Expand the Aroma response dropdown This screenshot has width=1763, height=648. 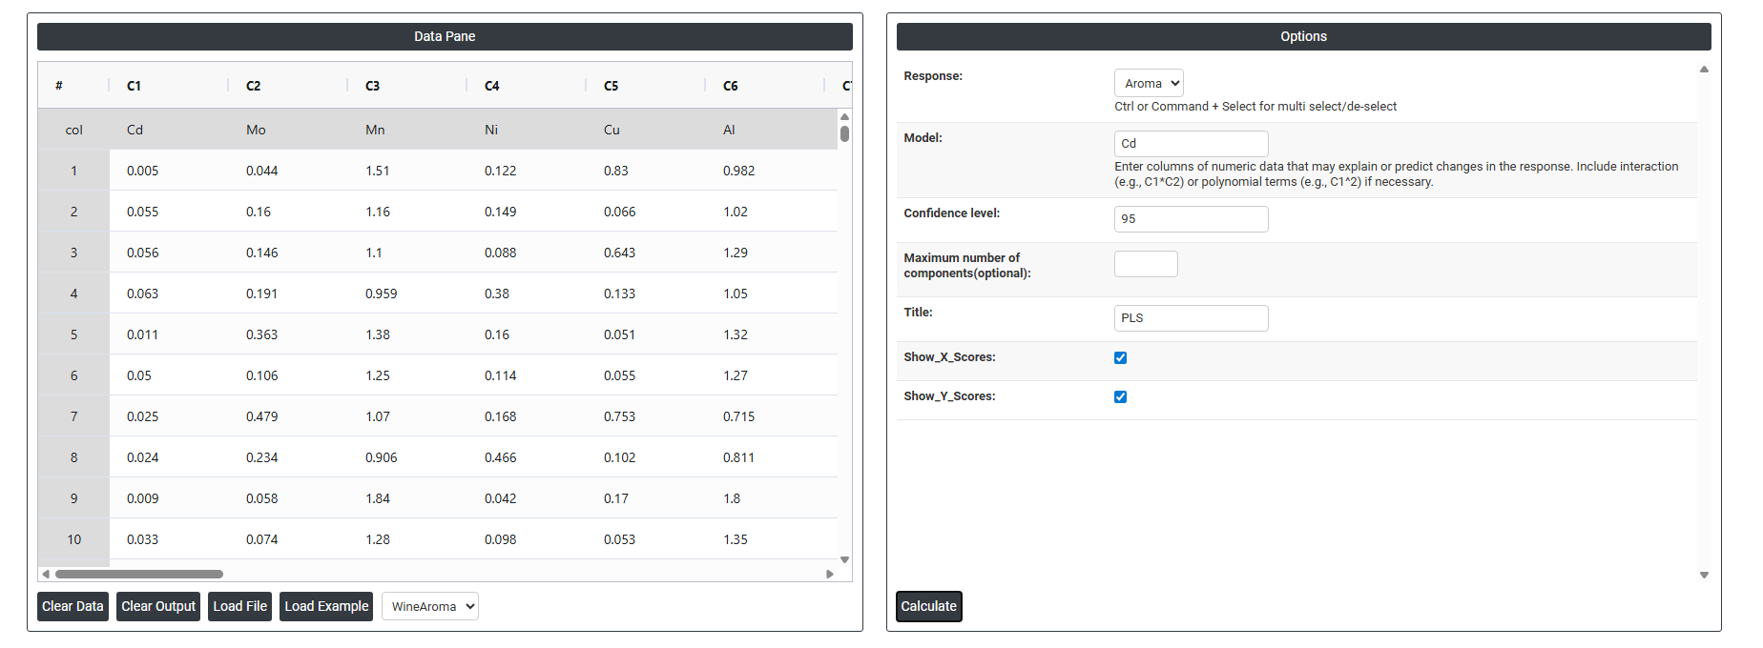tap(1149, 83)
